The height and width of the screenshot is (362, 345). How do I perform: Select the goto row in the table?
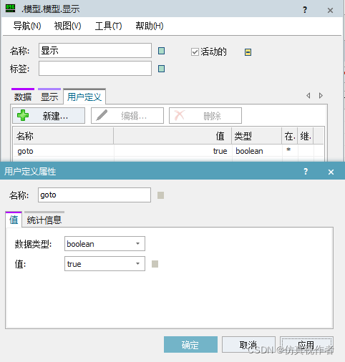[x=168, y=151]
